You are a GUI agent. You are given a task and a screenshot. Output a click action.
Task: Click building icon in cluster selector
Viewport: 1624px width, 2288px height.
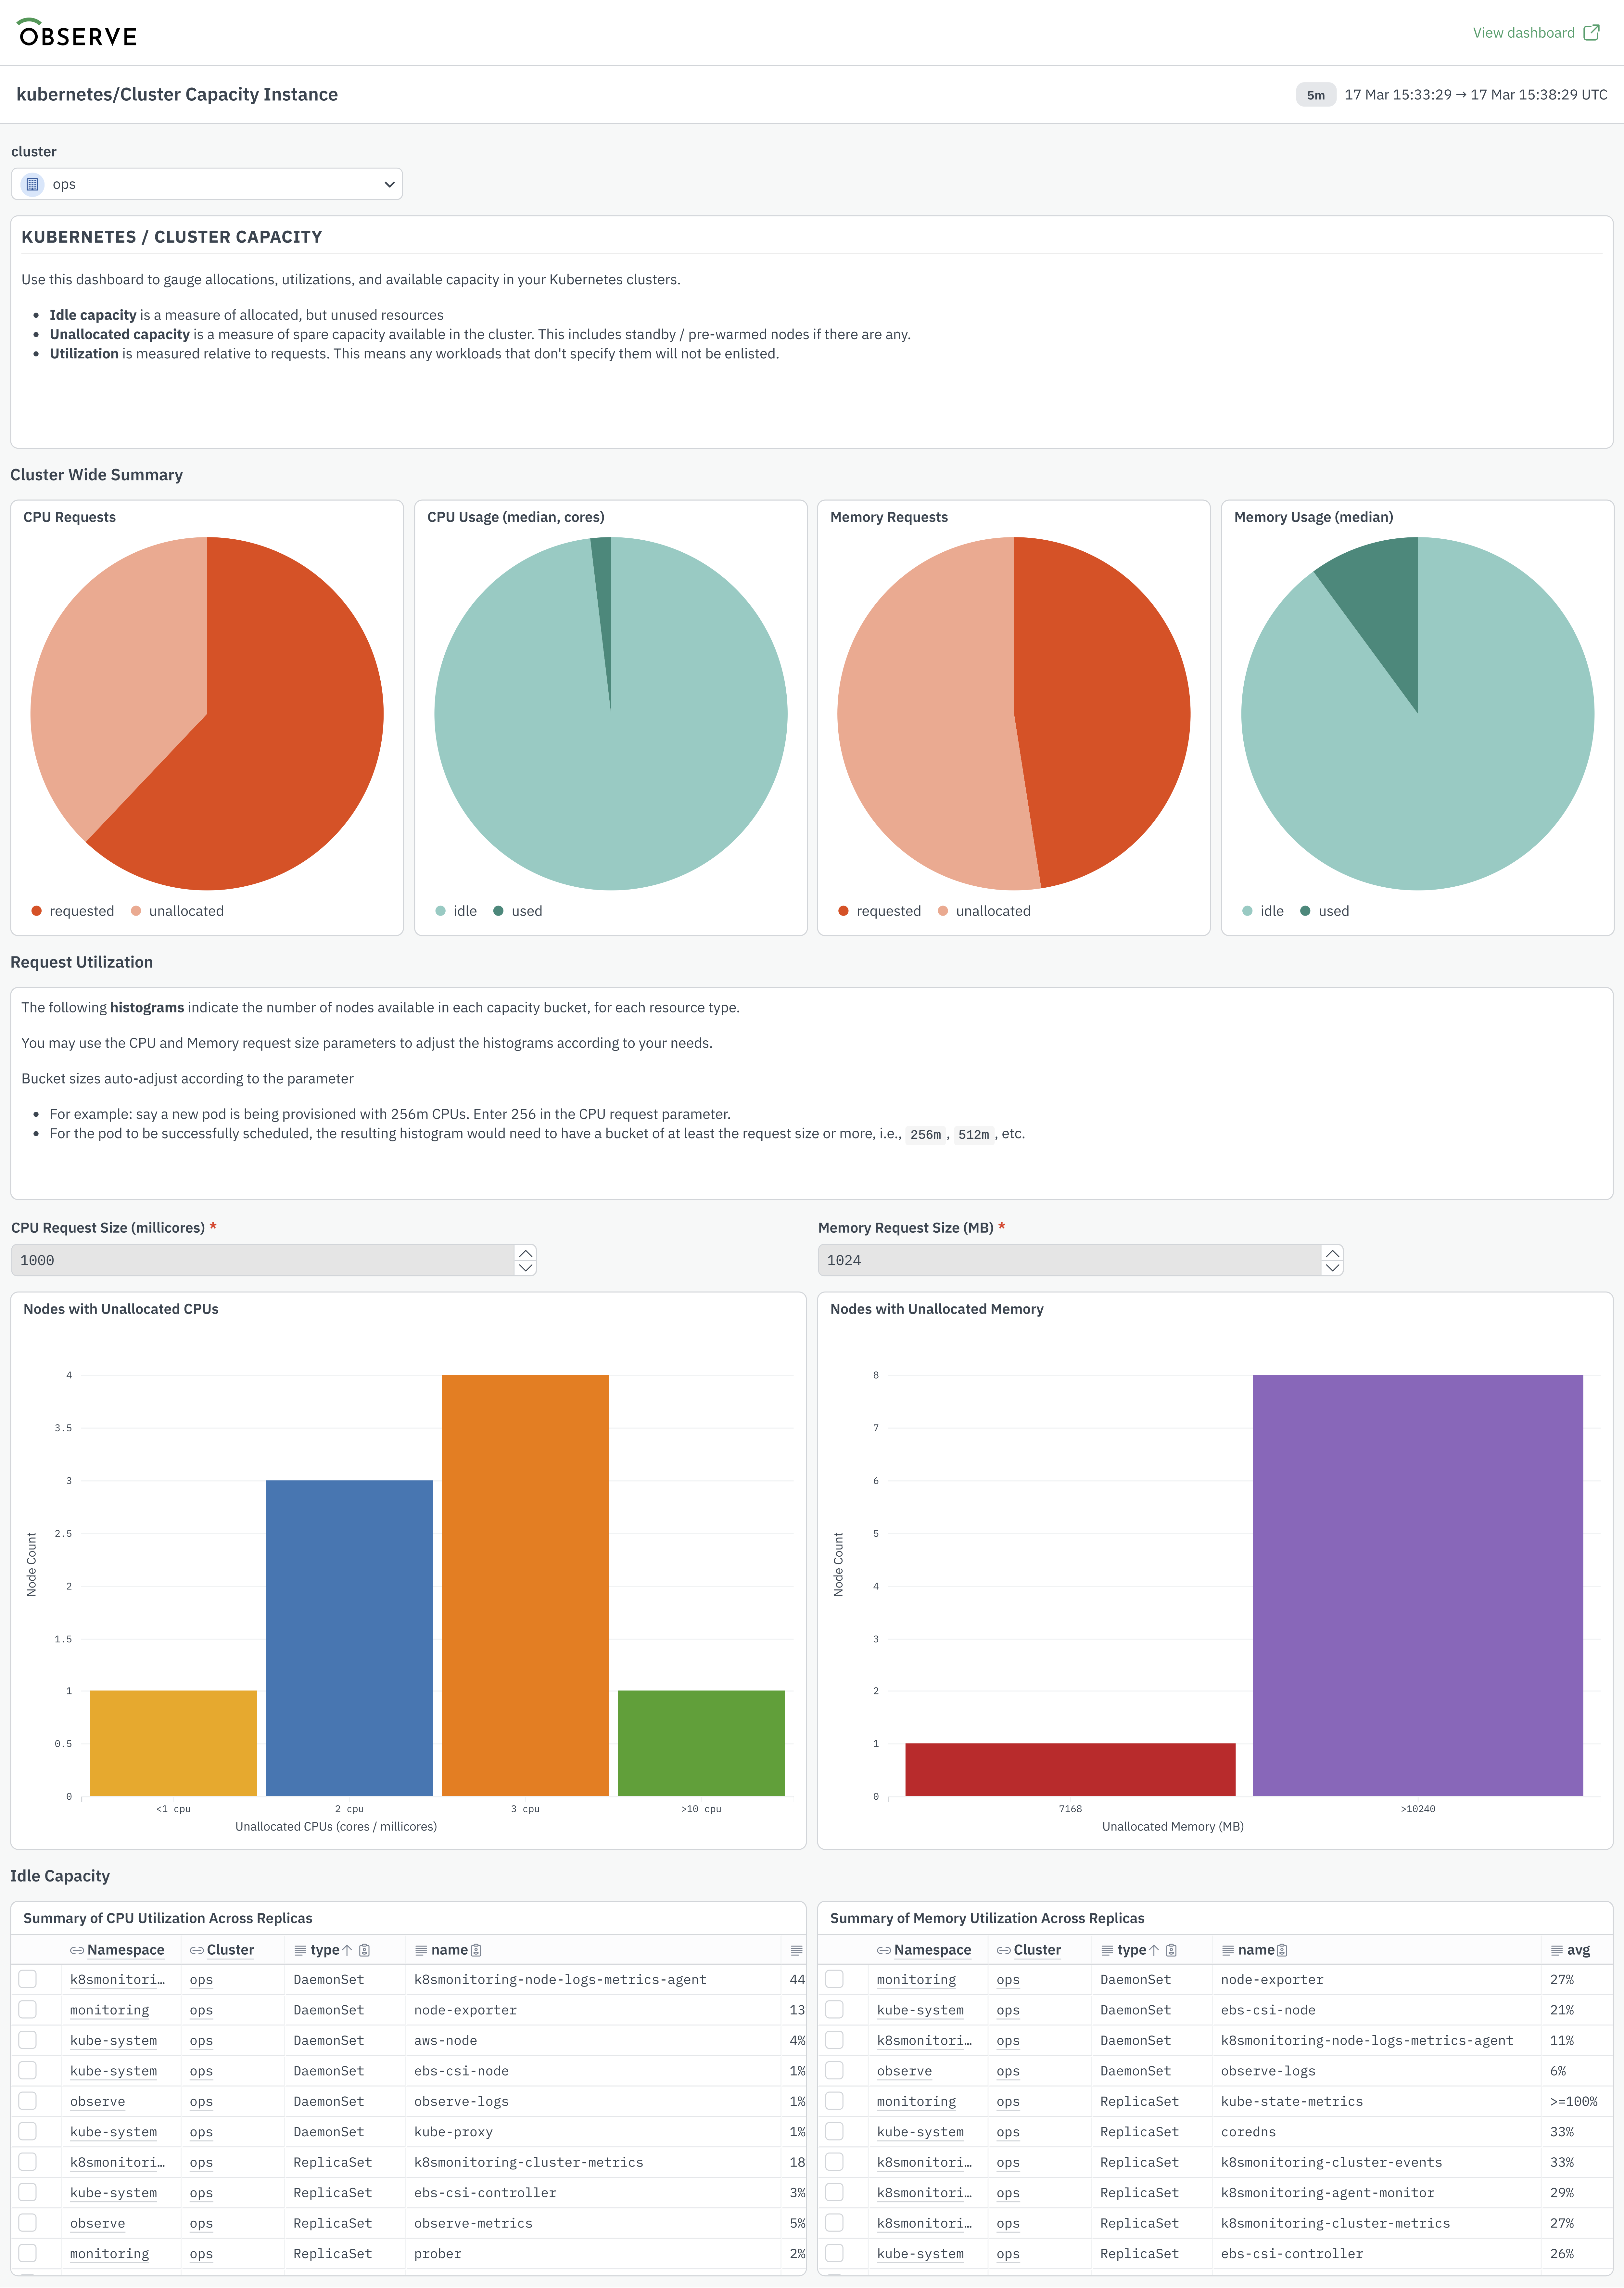coord(32,184)
